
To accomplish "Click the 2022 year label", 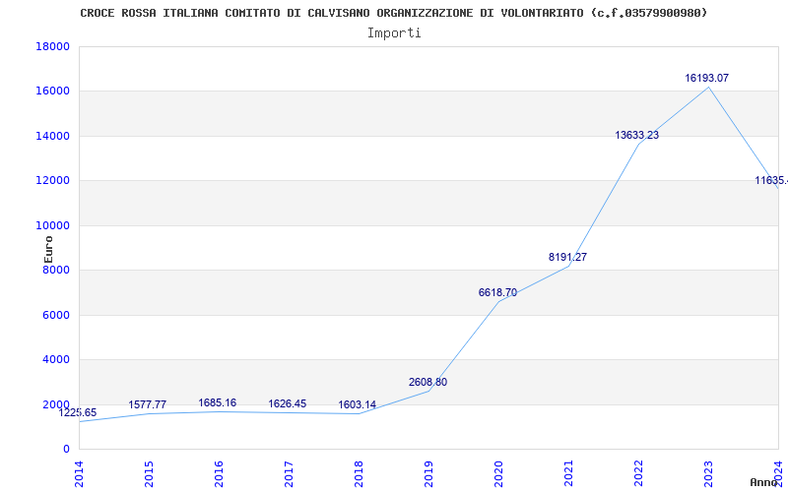I will [638, 474].
